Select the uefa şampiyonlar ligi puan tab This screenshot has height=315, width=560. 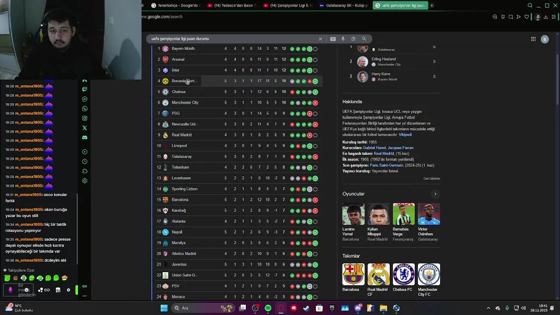pyautogui.click(x=400, y=5)
